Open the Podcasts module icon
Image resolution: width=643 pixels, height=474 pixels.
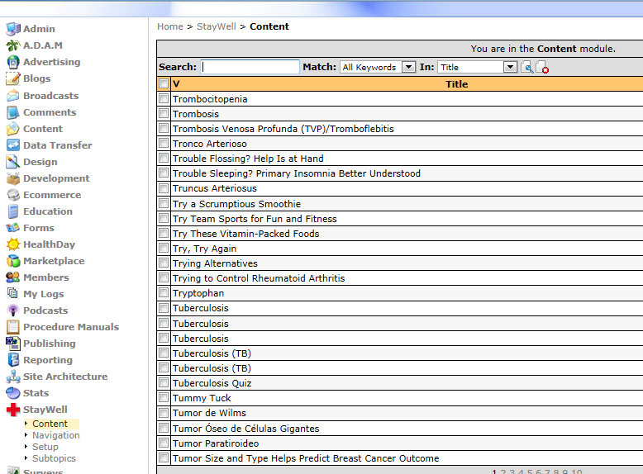pyautogui.click(x=12, y=310)
